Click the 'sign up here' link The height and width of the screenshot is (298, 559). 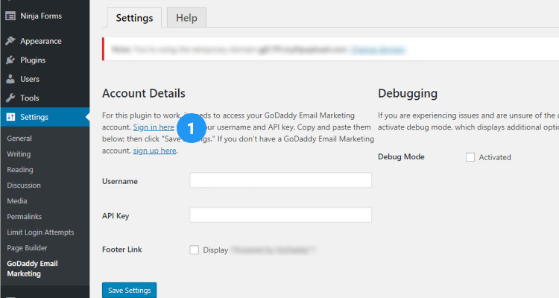click(155, 150)
